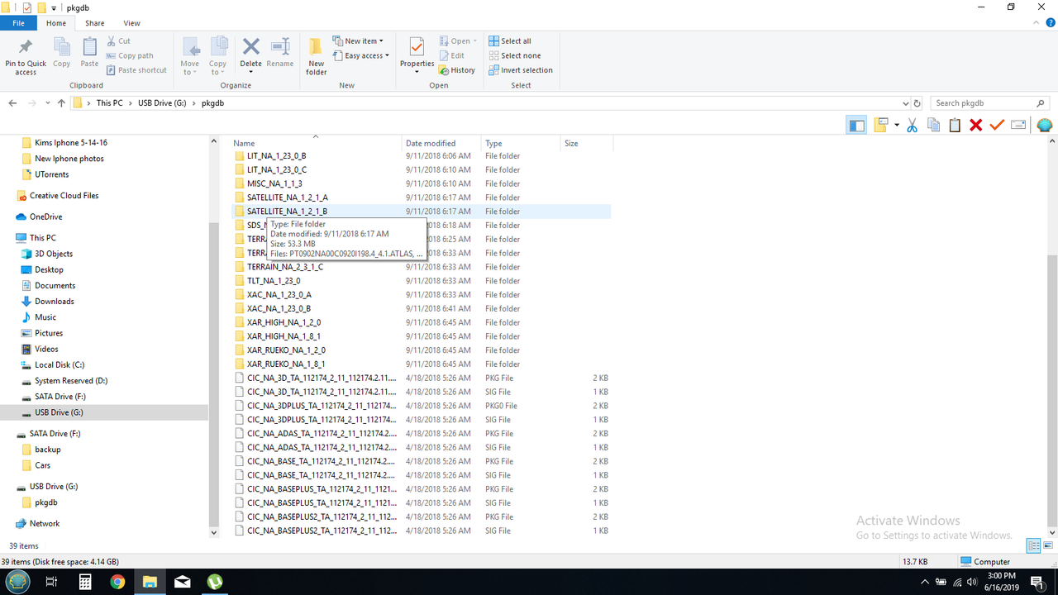This screenshot has width=1058, height=595.
Task: Click the History icon in the Open group
Action: (x=457, y=70)
